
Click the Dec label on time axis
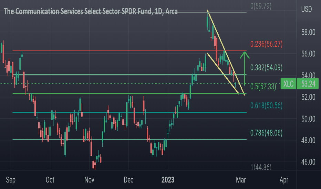pos(128,180)
